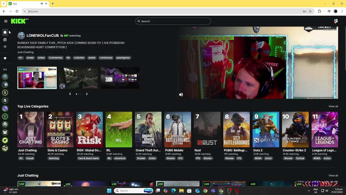
Task: Select the parentgamer tag
Action: (123, 58)
